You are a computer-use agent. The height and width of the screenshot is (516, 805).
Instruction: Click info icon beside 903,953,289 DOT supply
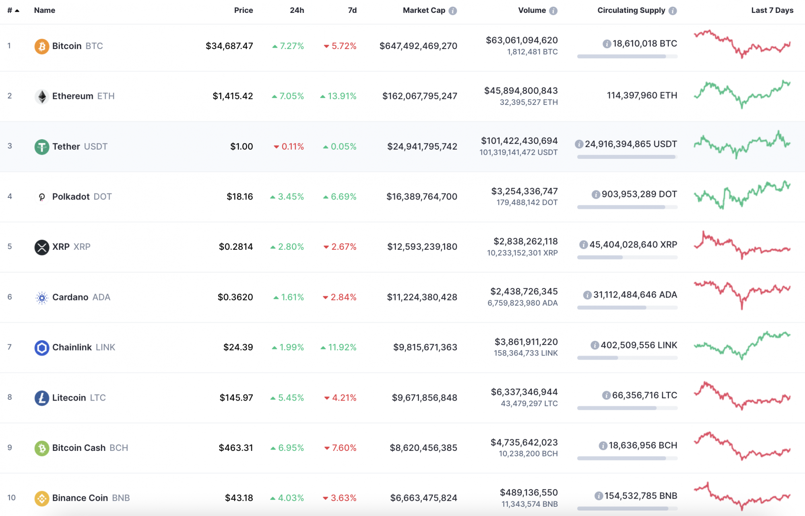[596, 195]
